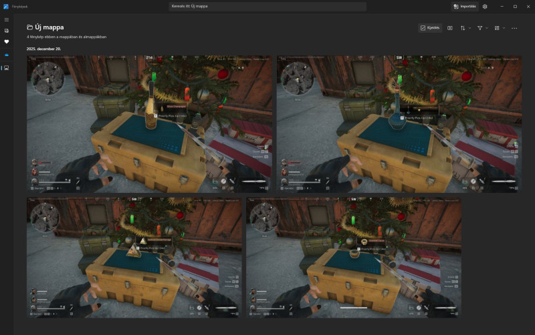535x335 pixels.
Task: Open OneDrive cloud section in sidebar
Action: tap(7, 55)
